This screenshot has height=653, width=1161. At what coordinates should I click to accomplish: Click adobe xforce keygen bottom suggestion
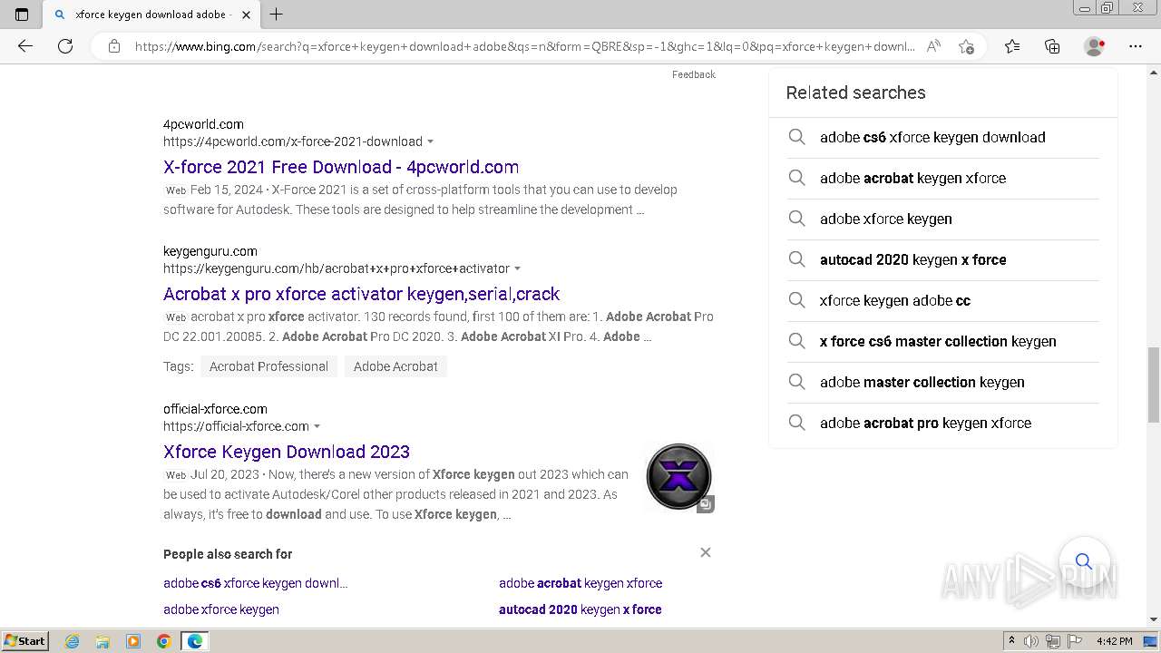pyautogui.click(x=221, y=609)
